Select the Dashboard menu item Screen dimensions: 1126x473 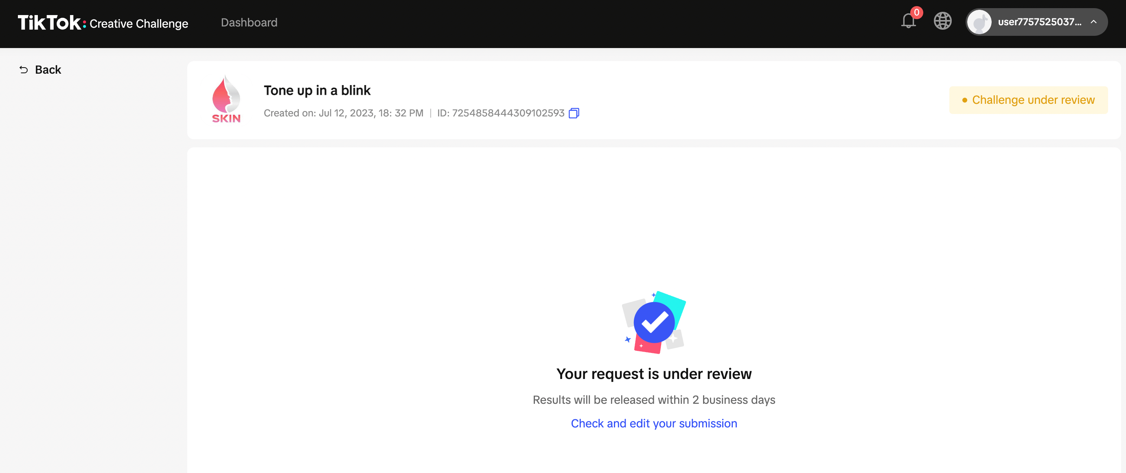point(249,22)
